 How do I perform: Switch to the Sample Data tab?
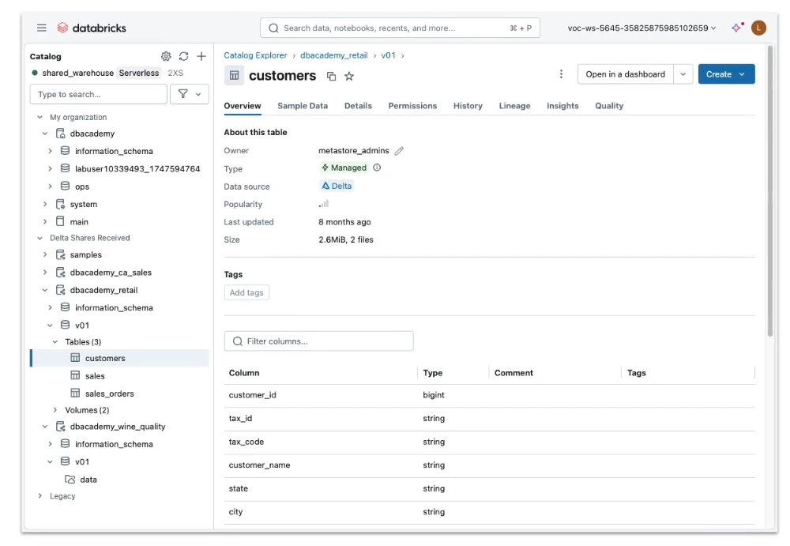pos(303,106)
